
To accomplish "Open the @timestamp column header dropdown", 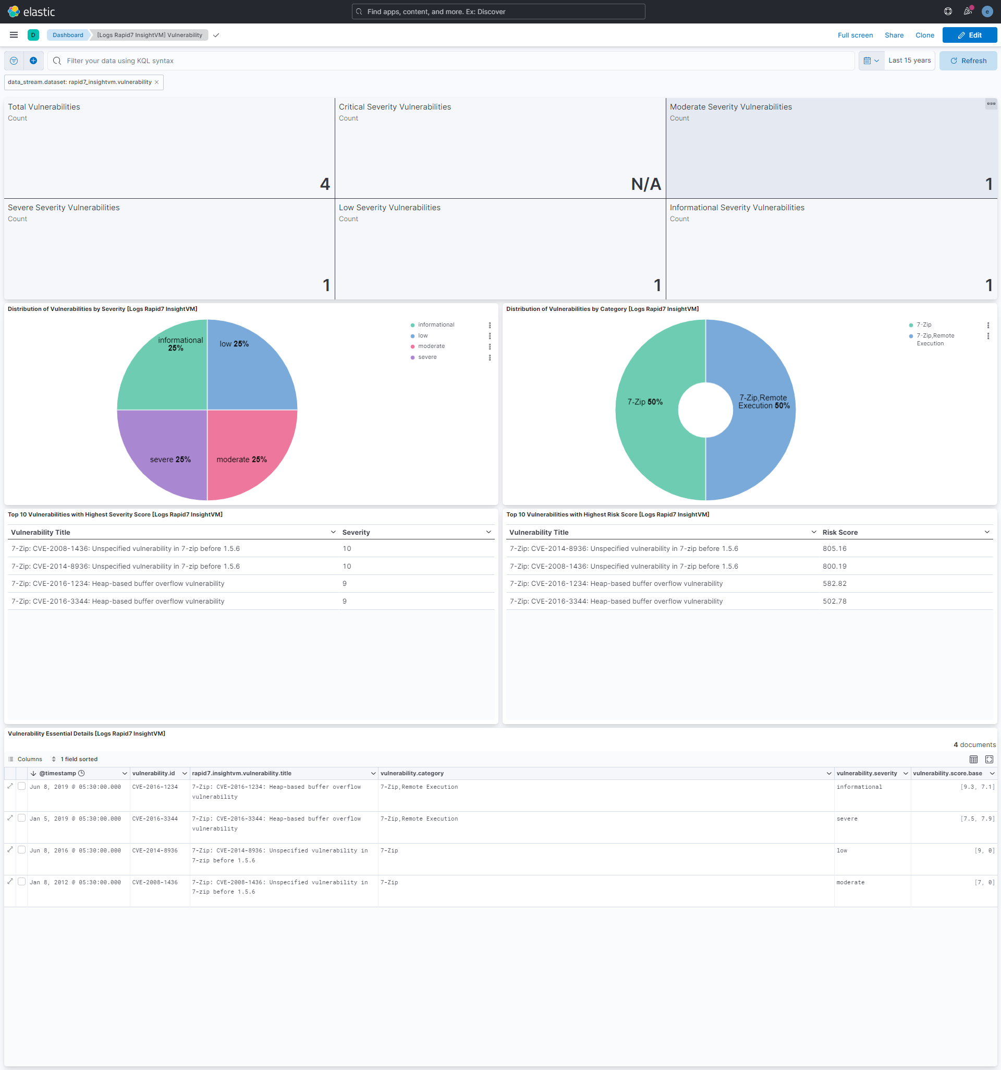I will tap(124, 773).
